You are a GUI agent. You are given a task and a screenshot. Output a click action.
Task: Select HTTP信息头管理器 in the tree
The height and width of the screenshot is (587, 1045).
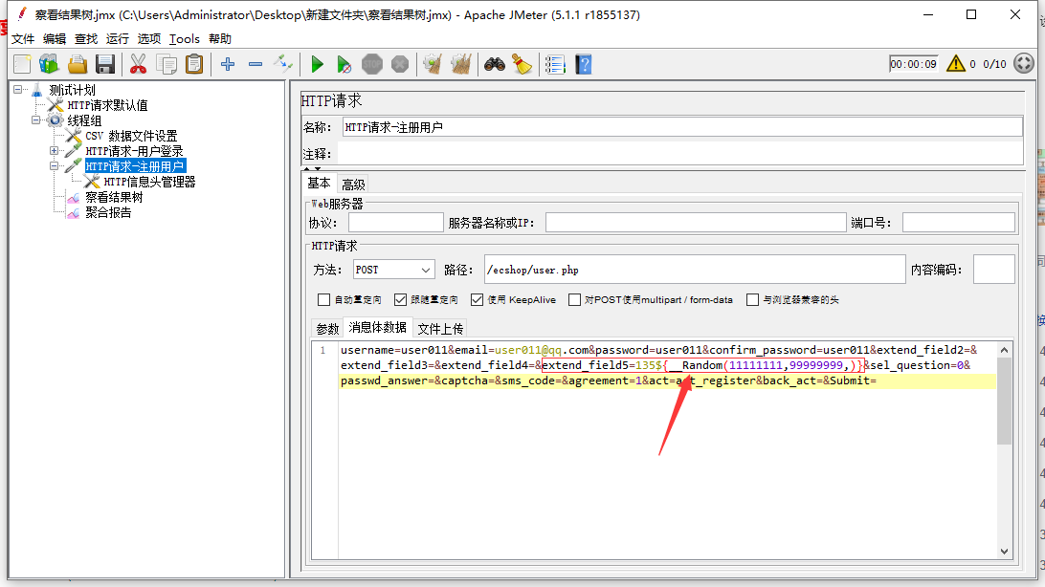149,182
